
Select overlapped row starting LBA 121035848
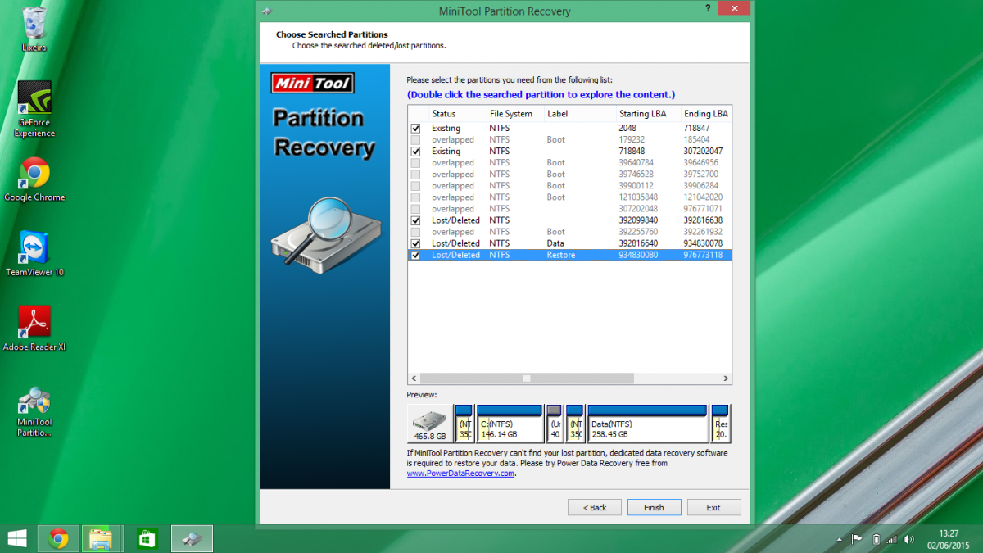tap(569, 197)
